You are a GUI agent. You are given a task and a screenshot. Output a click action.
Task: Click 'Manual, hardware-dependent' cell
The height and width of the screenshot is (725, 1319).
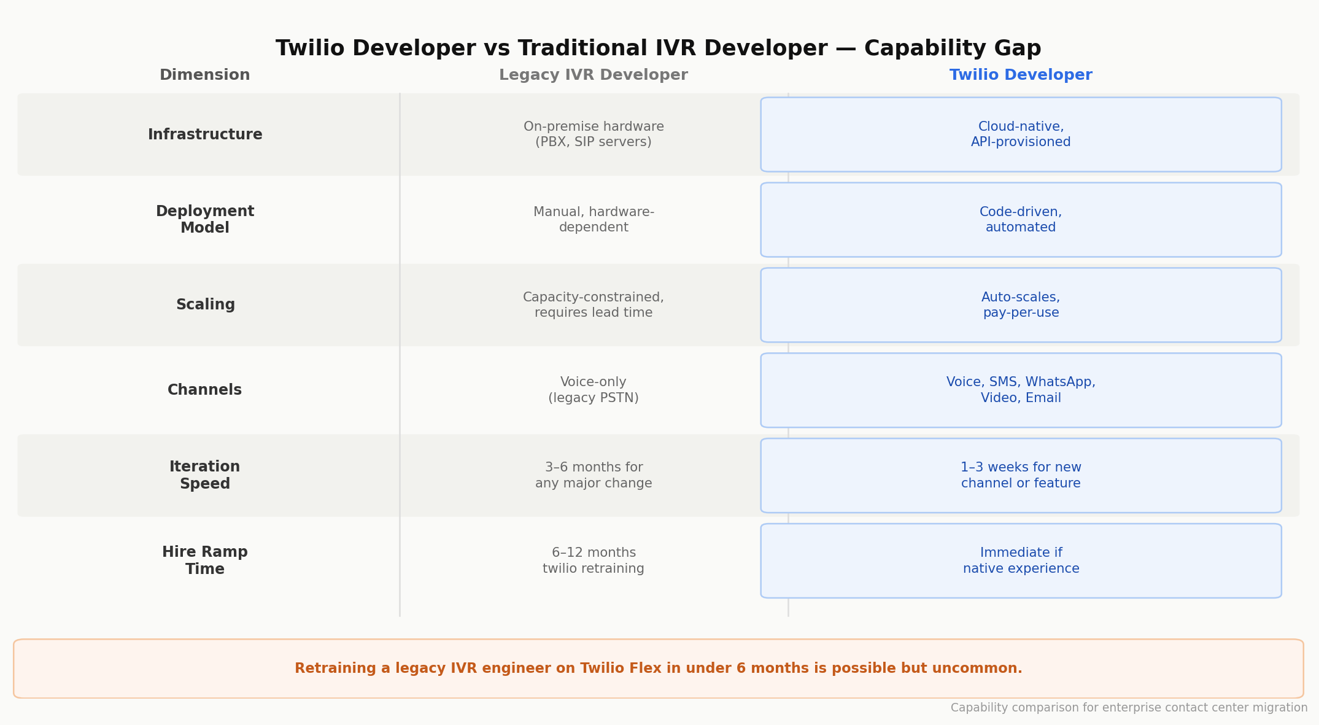594,220
